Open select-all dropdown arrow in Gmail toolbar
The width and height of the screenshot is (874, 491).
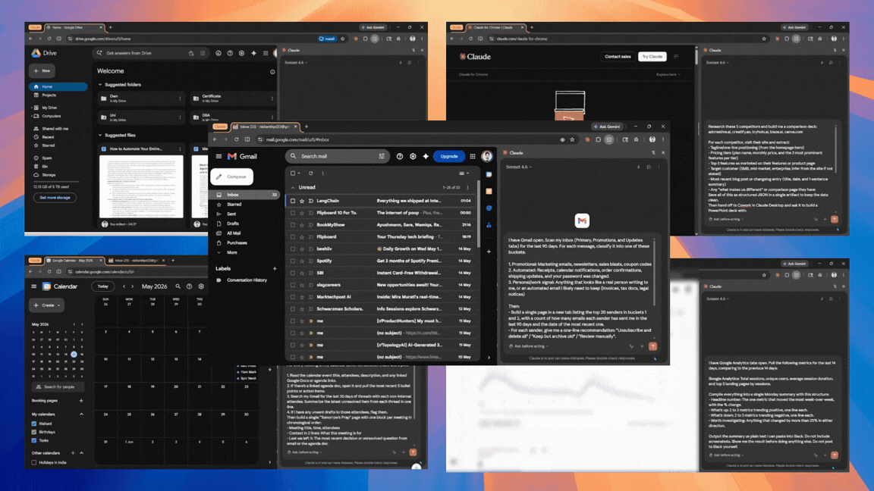tap(299, 173)
